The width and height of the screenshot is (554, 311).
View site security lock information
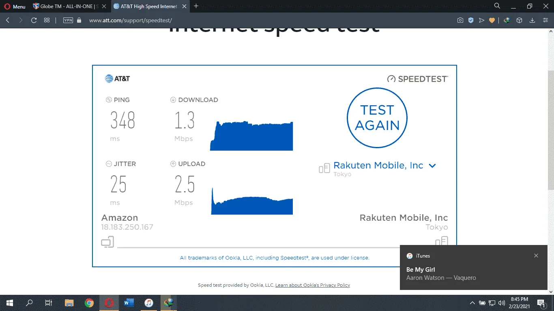point(79,20)
